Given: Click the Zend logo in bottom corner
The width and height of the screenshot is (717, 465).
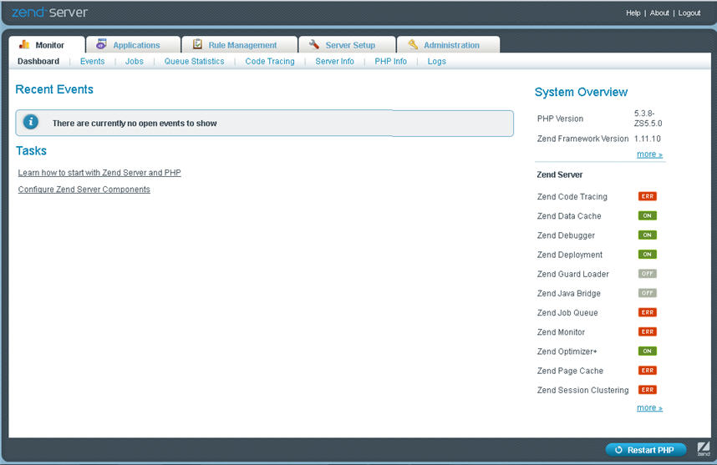Looking at the screenshot, I should point(703,449).
